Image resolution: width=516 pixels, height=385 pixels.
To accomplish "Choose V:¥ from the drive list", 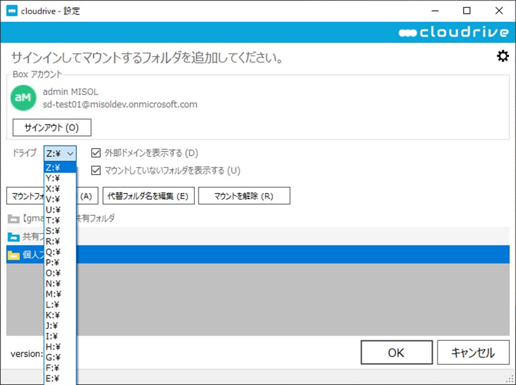I will point(60,199).
